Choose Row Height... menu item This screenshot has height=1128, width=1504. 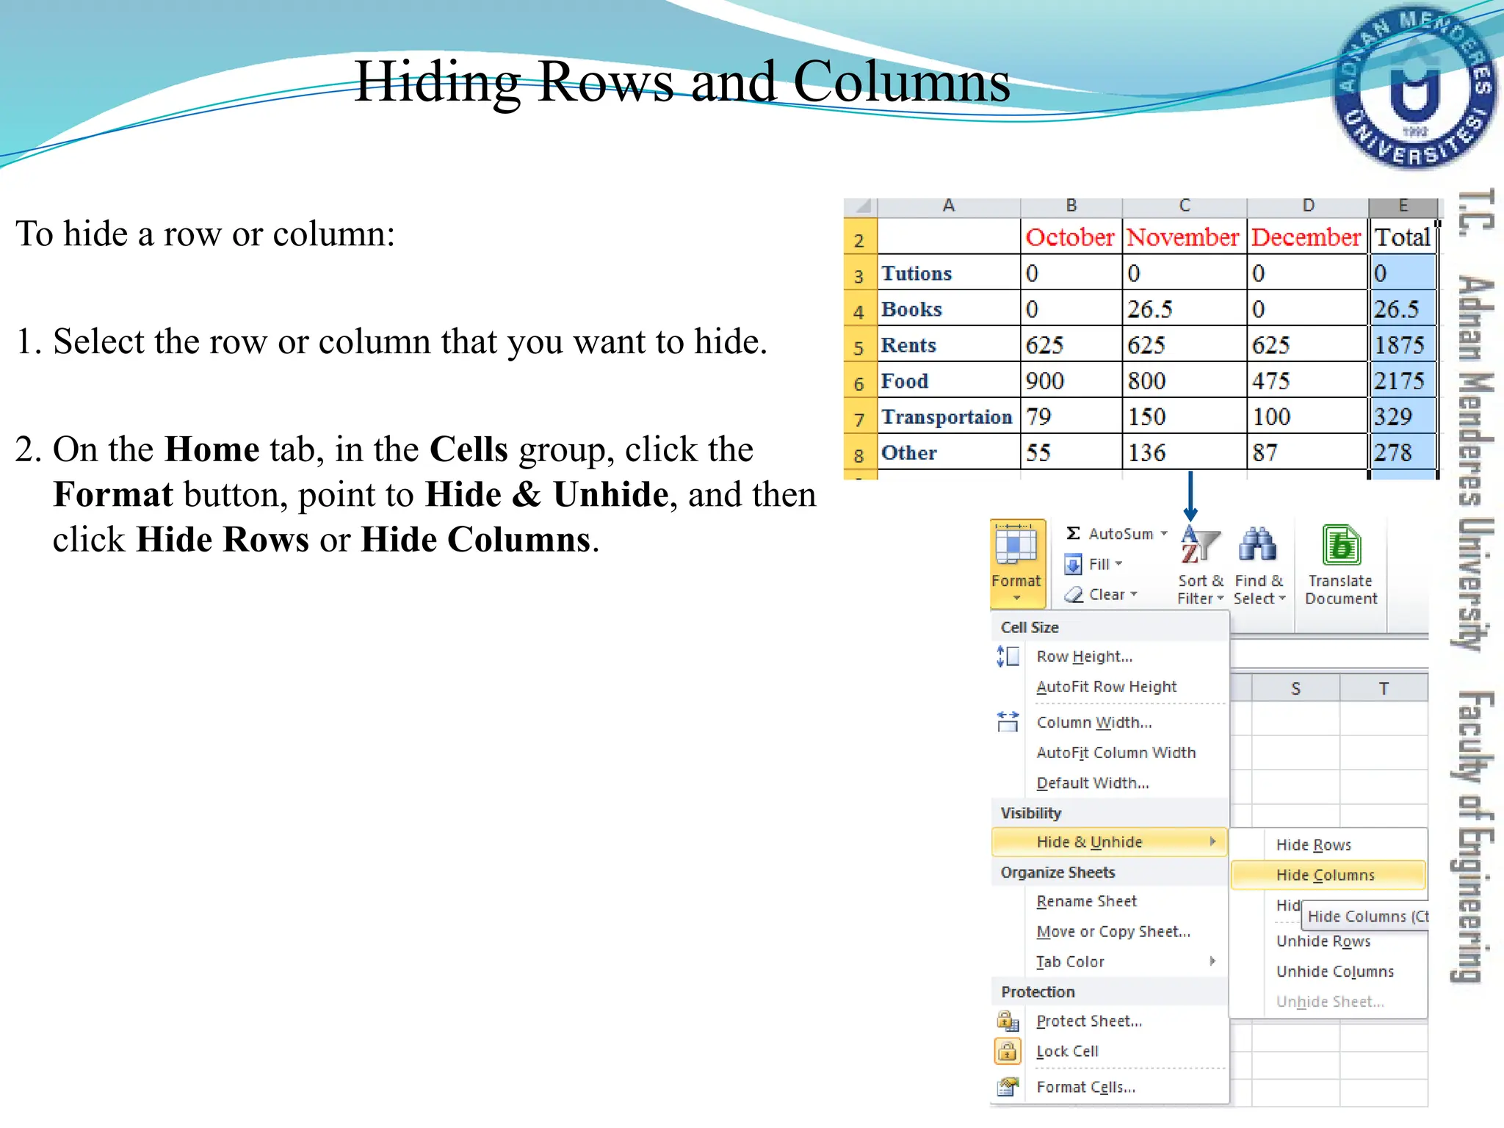(1110, 657)
